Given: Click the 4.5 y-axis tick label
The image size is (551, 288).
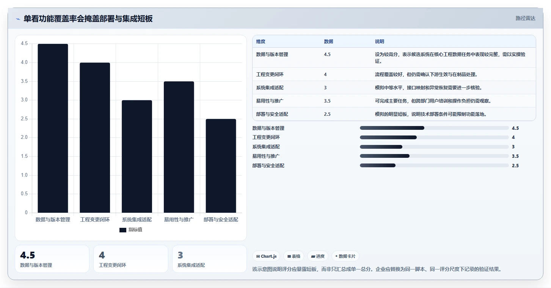Looking at the screenshot, I should click(24, 44).
